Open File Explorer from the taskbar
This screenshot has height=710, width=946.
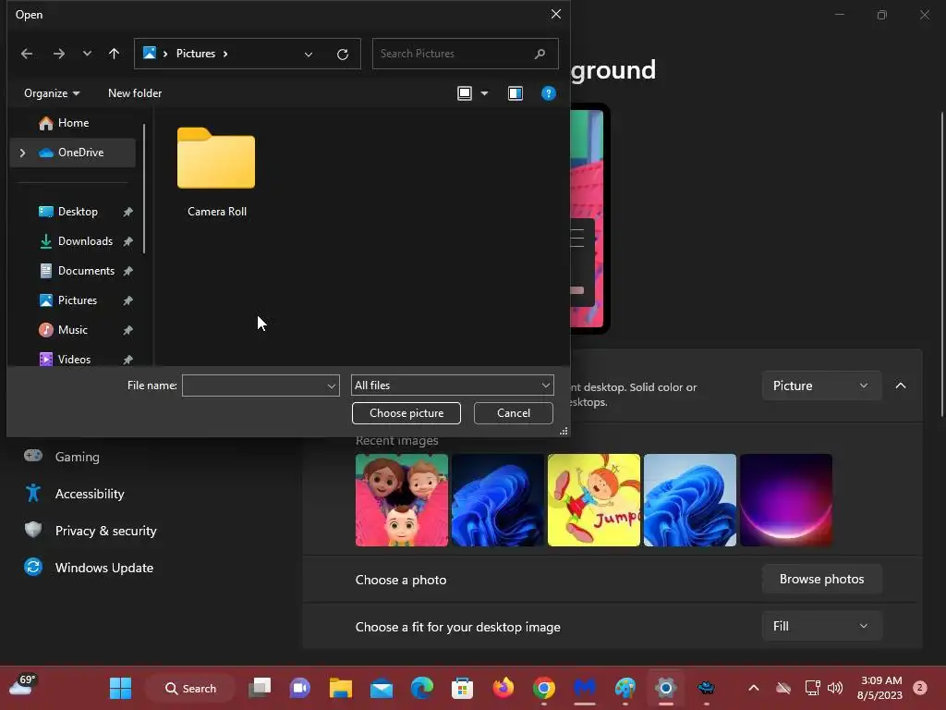tap(341, 688)
